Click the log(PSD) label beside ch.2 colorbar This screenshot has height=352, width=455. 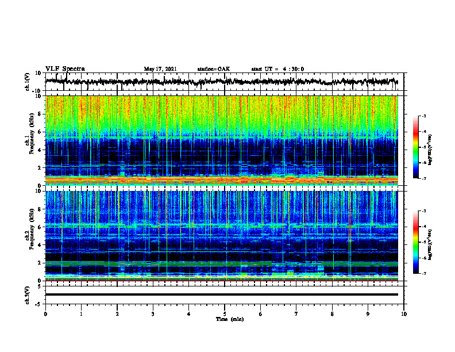click(x=430, y=244)
